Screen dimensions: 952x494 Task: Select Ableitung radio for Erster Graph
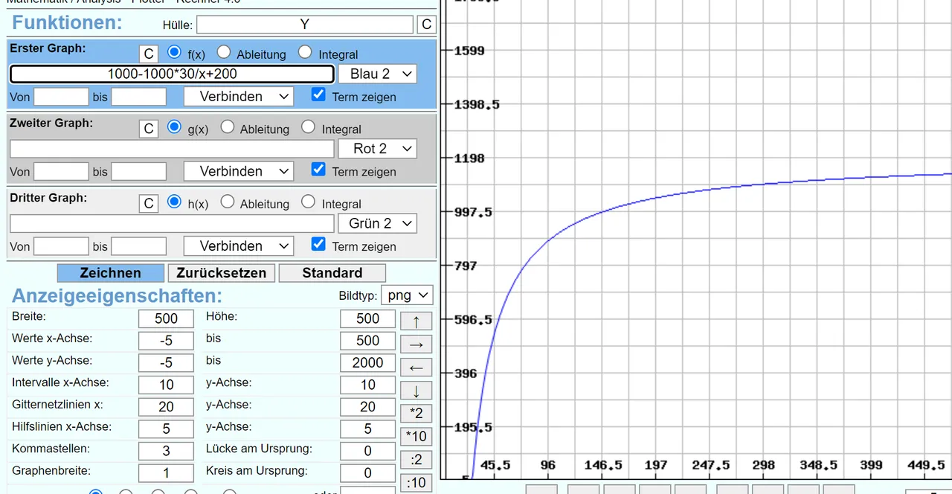point(224,52)
